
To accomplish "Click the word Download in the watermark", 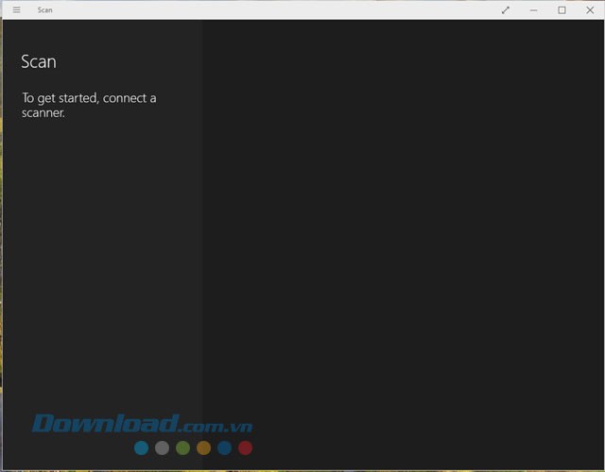I will tap(105, 424).
